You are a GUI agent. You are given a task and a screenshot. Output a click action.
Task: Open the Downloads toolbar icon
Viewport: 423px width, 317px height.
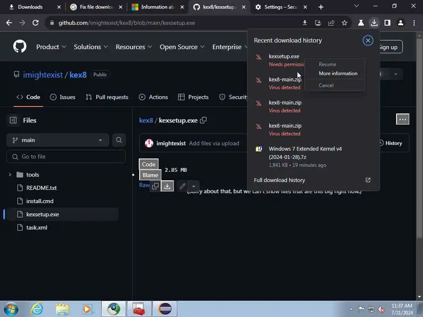tap(374, 23)
